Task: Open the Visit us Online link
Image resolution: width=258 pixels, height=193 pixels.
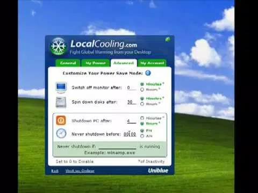Action: pyautogui.click(x=80, y=171)
